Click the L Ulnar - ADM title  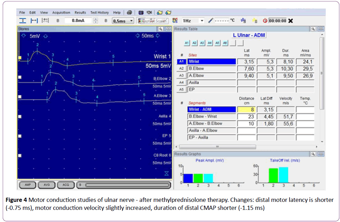pos(249,35)
